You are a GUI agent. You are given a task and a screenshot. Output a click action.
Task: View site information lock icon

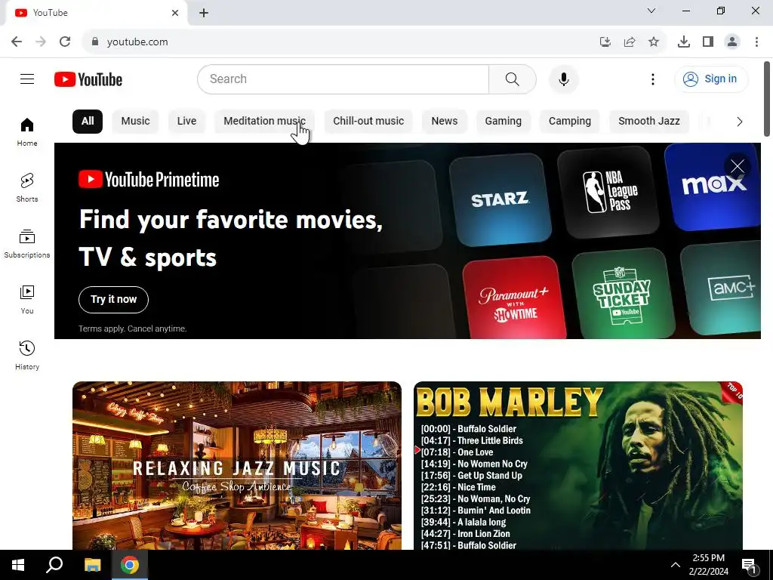(95, 42)
